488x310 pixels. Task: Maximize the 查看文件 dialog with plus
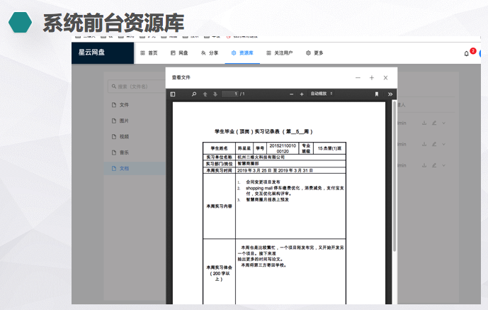[372, 77]
